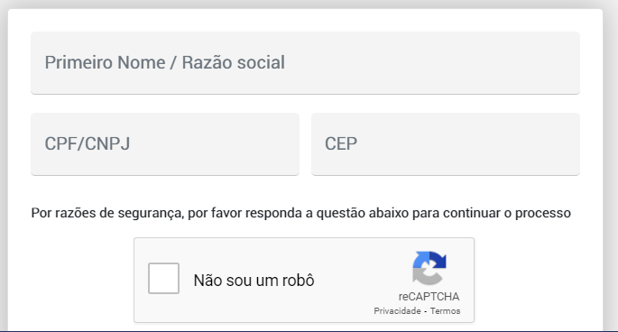The width and height of the screenshot is (618, 332).
Task: Click the gray part of the reCAPTCHA icon
Action: (425, 277)
